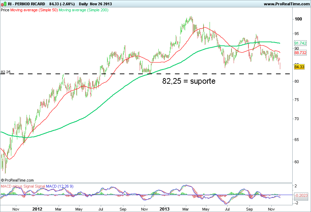Select "Moving average (Simple 200)" legend entry
This screenshot has height=212, width=311.
click(83, 10)
